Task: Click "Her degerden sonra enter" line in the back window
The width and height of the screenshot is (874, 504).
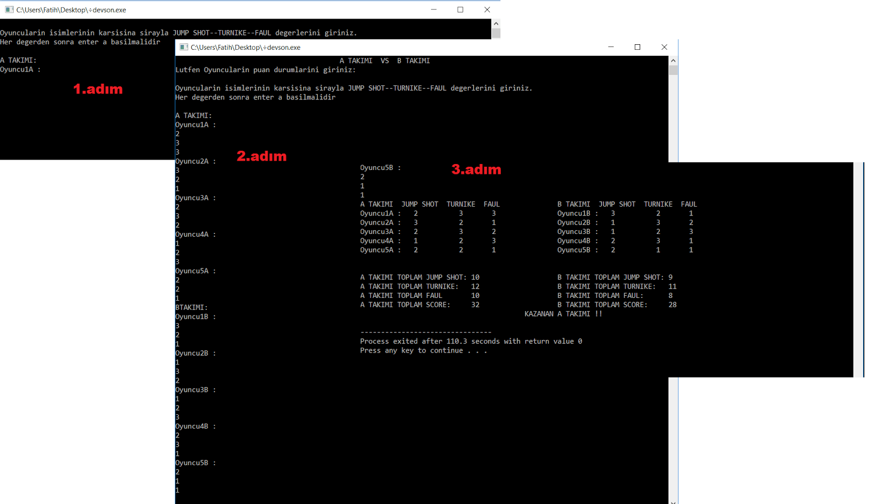Action: pyautogui.click(x=80, y=42)
